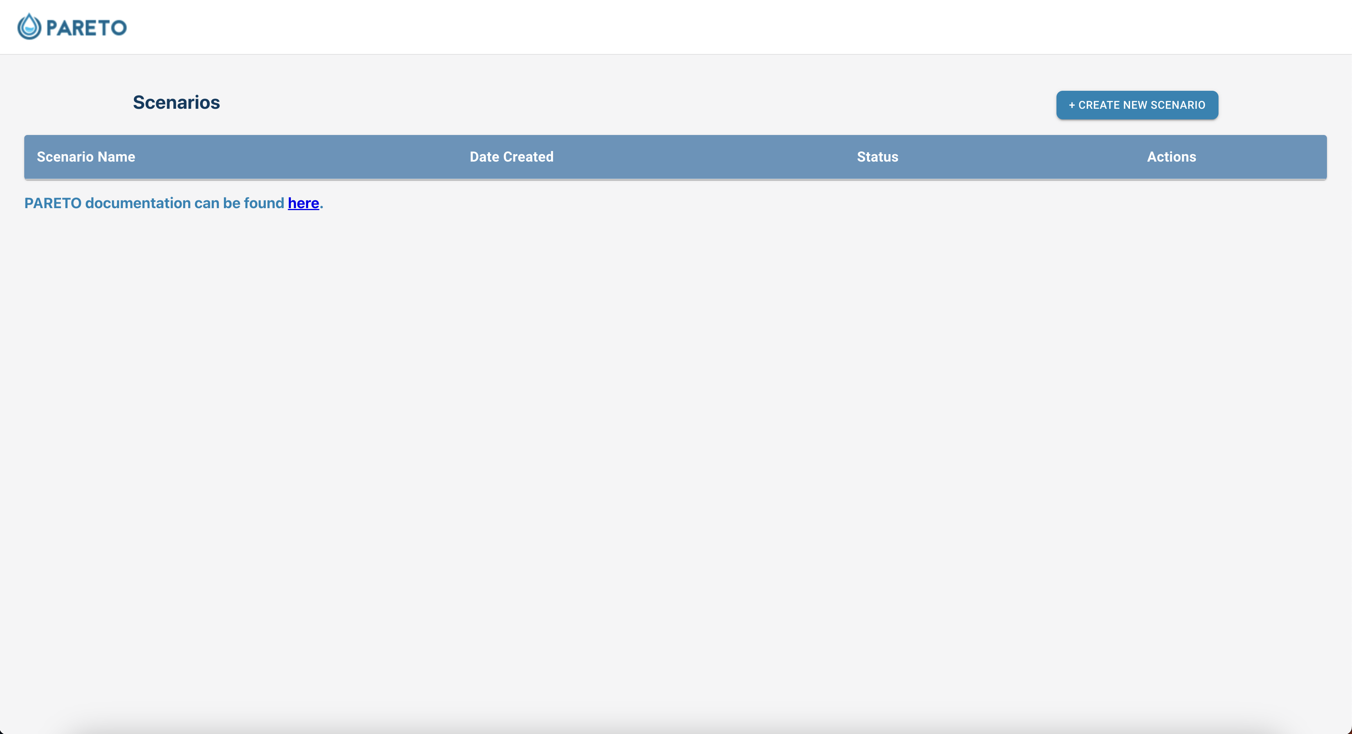Click the Actions column header

tap(1172, 157)
